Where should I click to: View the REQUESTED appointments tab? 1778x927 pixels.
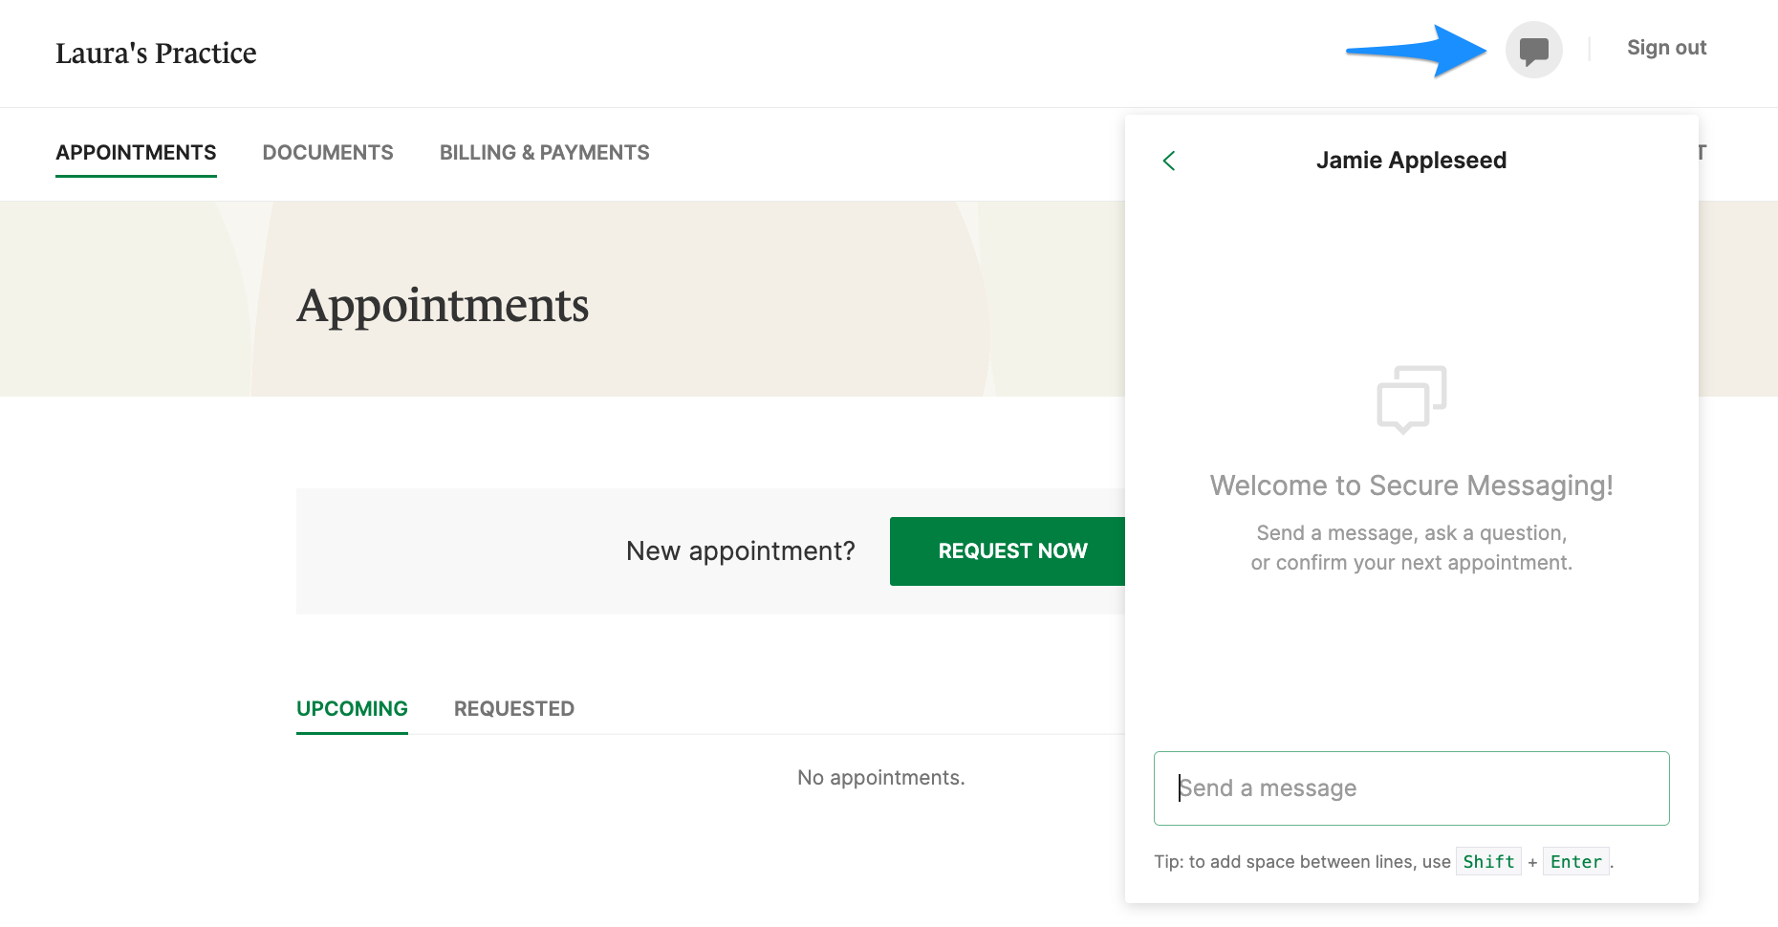click(x=513, y=708)
